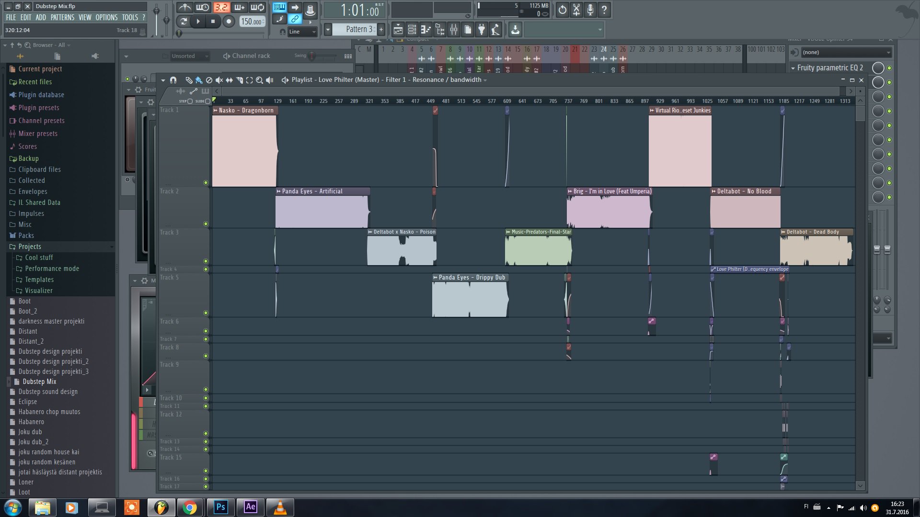Viewport: 920px width, 517px height.
Task: Select the playlist Slip tool
Action: (x=229, y=80)
